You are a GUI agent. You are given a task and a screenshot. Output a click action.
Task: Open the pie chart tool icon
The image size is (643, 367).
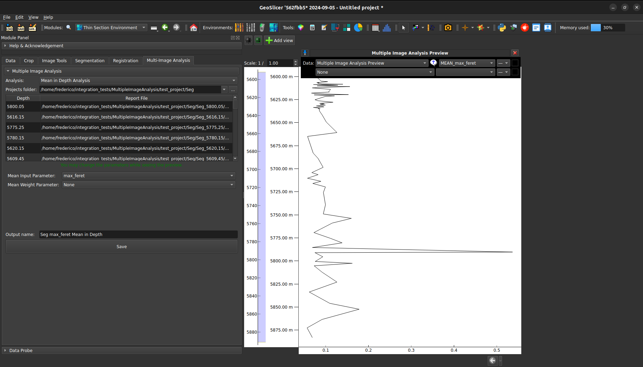[358, 28]
